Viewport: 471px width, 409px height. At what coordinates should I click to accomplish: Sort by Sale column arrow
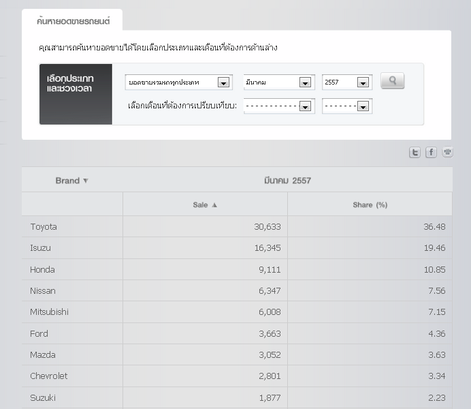(x=214, y=204)
